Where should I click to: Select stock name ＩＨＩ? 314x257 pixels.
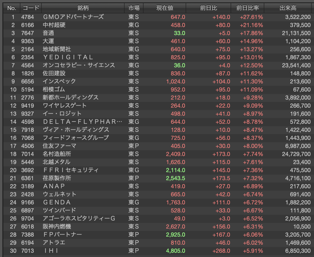tap(51, 251)
